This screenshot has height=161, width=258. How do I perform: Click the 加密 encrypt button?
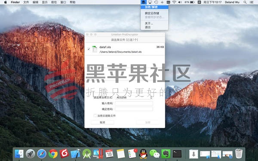pos(147,122)
